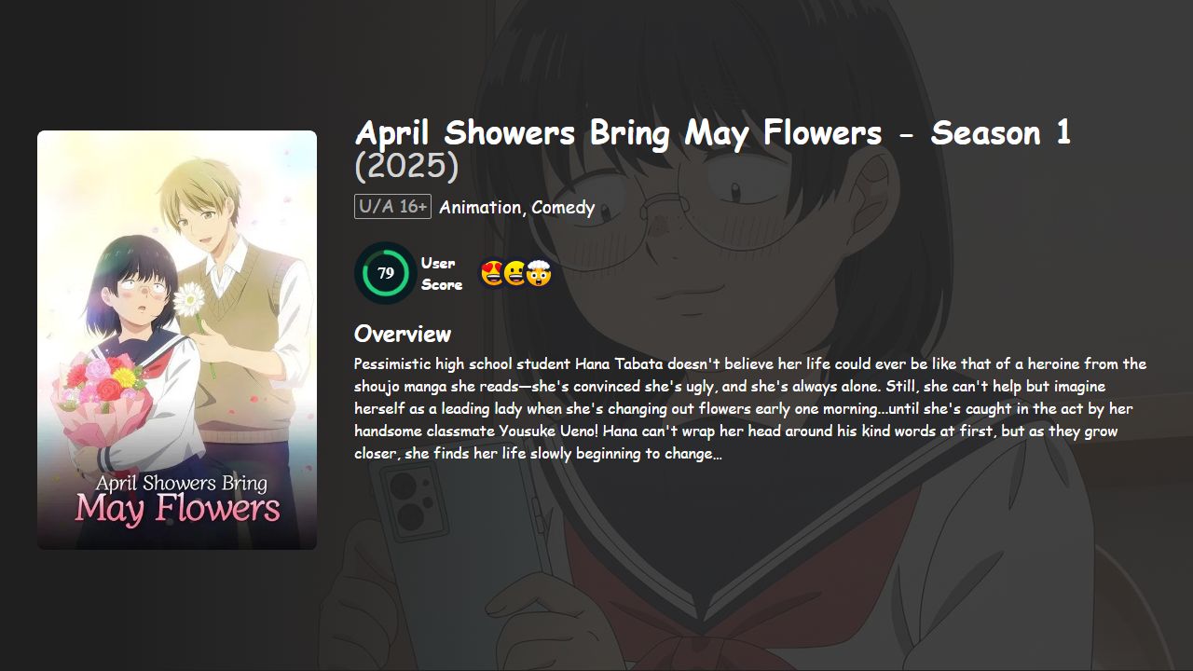This screenshot has height=671, width=1193.
Task: Toggle the heart-eyes emoji reaction on
Action: pyautogui.click(x=491, y=273)
